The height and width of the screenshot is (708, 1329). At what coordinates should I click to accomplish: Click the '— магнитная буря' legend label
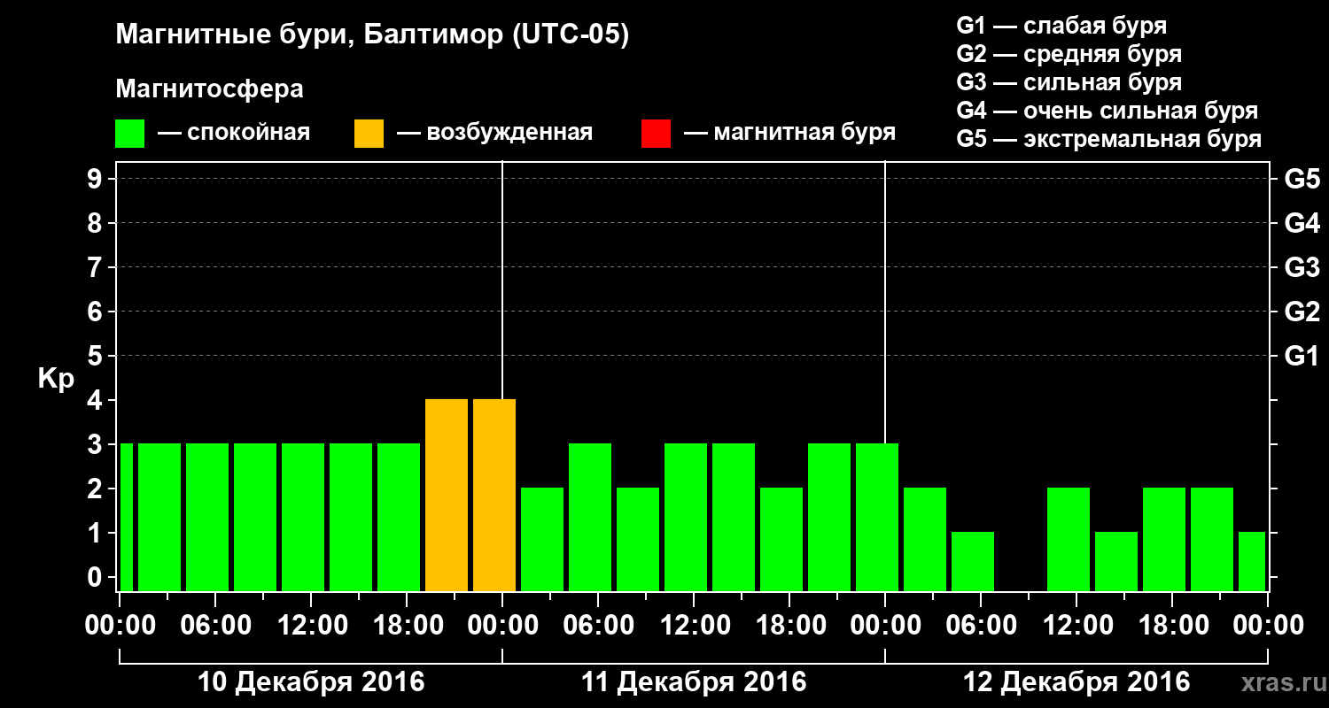pyautogui.click(x=790, y=134)
